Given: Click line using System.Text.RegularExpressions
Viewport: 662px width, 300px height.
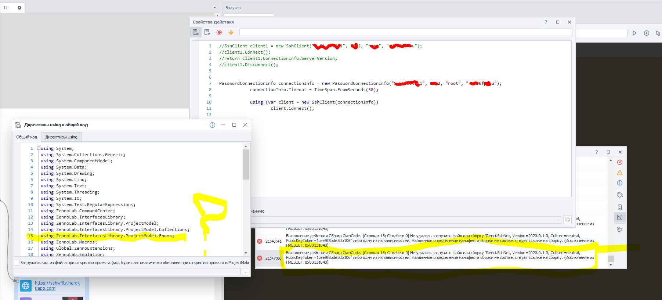Looking at the screenshot, I should 88,205.
